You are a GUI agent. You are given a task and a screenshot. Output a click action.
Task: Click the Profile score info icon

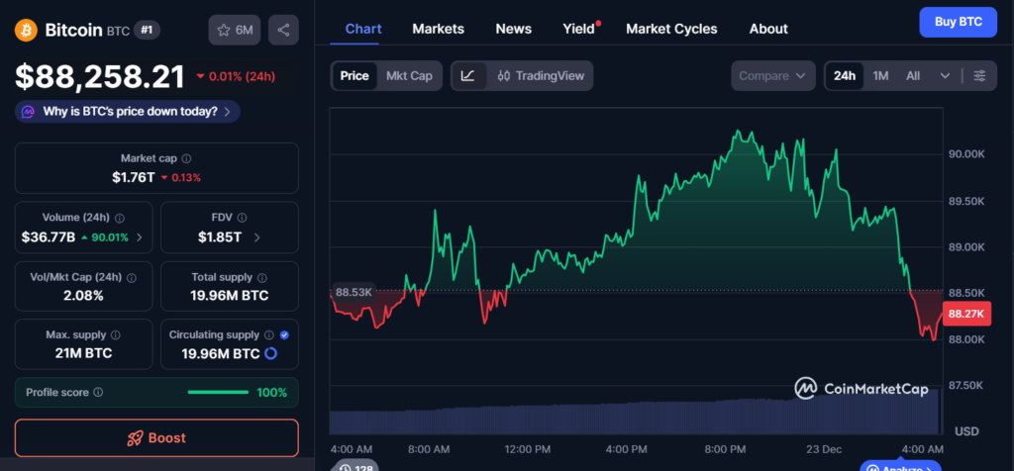point(97,393)
